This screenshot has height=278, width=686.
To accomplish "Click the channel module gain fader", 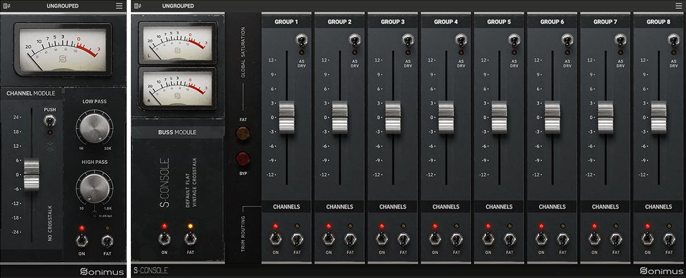I will click(x=32, y=174).
